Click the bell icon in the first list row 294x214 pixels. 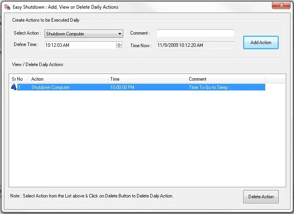coord(14,87)
